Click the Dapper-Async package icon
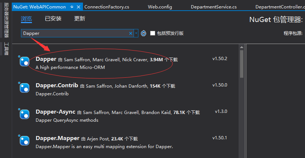Image resolution: width=305 pixels, height=158 pixels. pos(25,114)
